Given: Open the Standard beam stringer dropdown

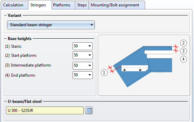Looking at the screenshot, I should coord(51,25).
